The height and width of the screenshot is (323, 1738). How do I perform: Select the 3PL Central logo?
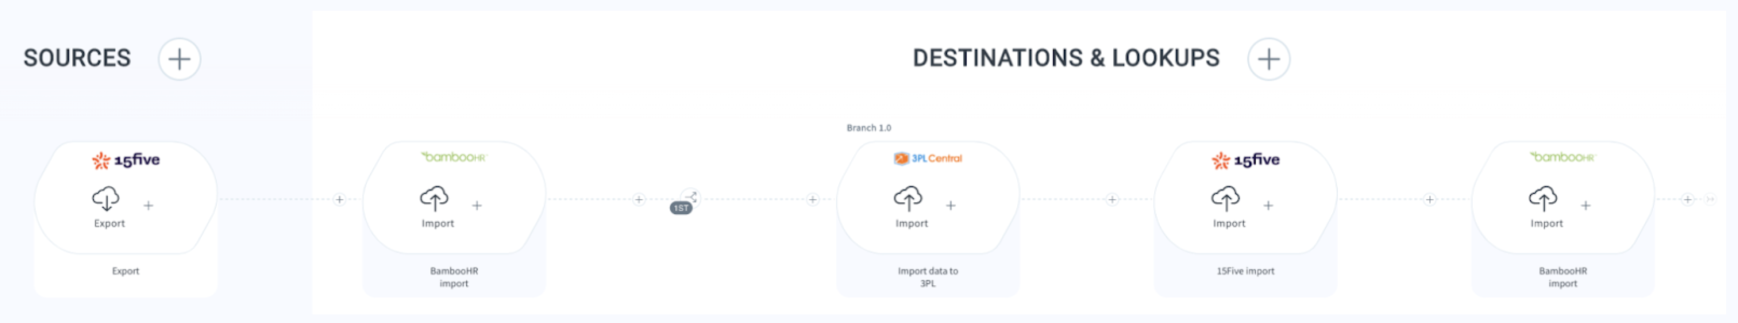click(928, 158)
